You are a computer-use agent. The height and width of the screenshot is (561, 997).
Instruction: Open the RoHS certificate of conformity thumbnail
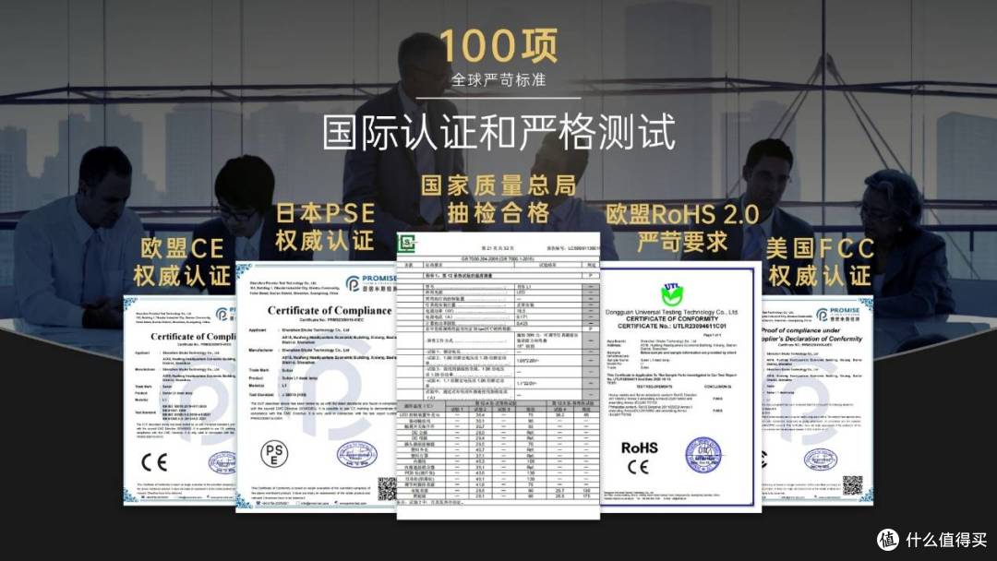pos(680,389)
